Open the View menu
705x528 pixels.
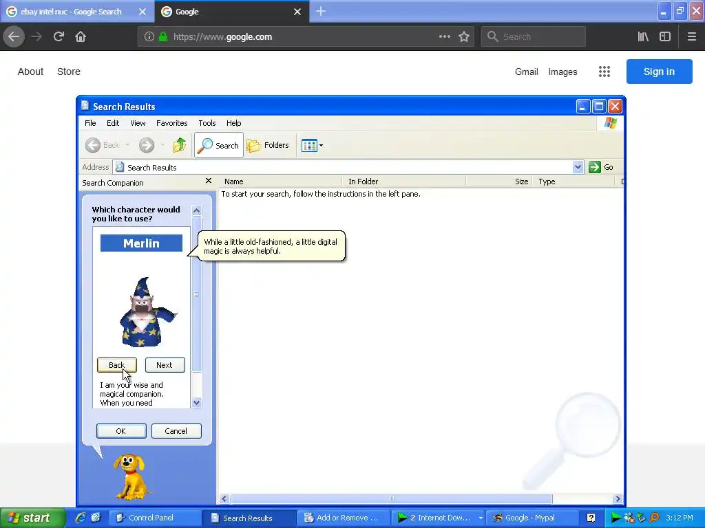click(x=138, y=123)
